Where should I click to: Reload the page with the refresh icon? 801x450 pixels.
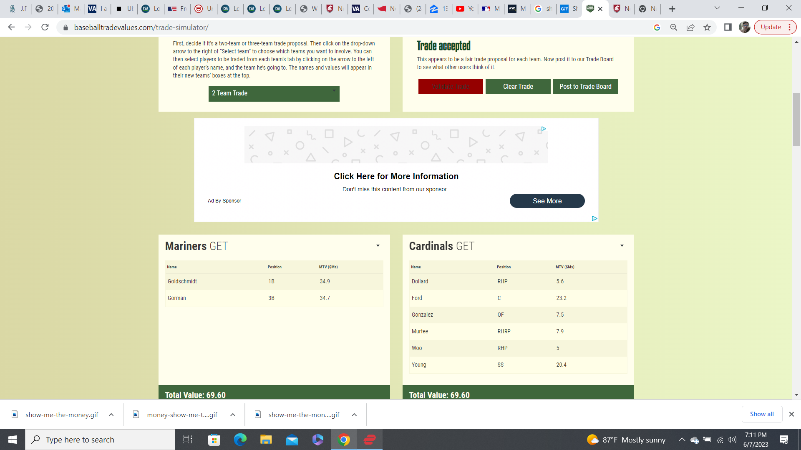point(45,27)
